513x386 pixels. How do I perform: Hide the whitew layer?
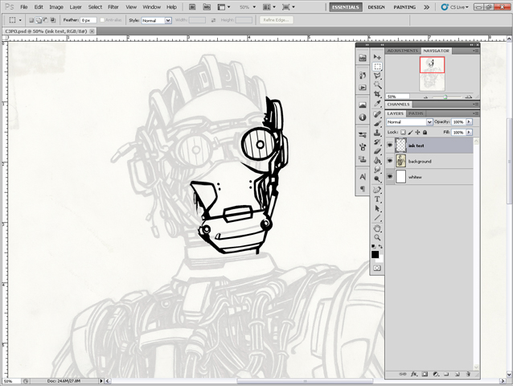pyautogui.click(x=390, y=177)
